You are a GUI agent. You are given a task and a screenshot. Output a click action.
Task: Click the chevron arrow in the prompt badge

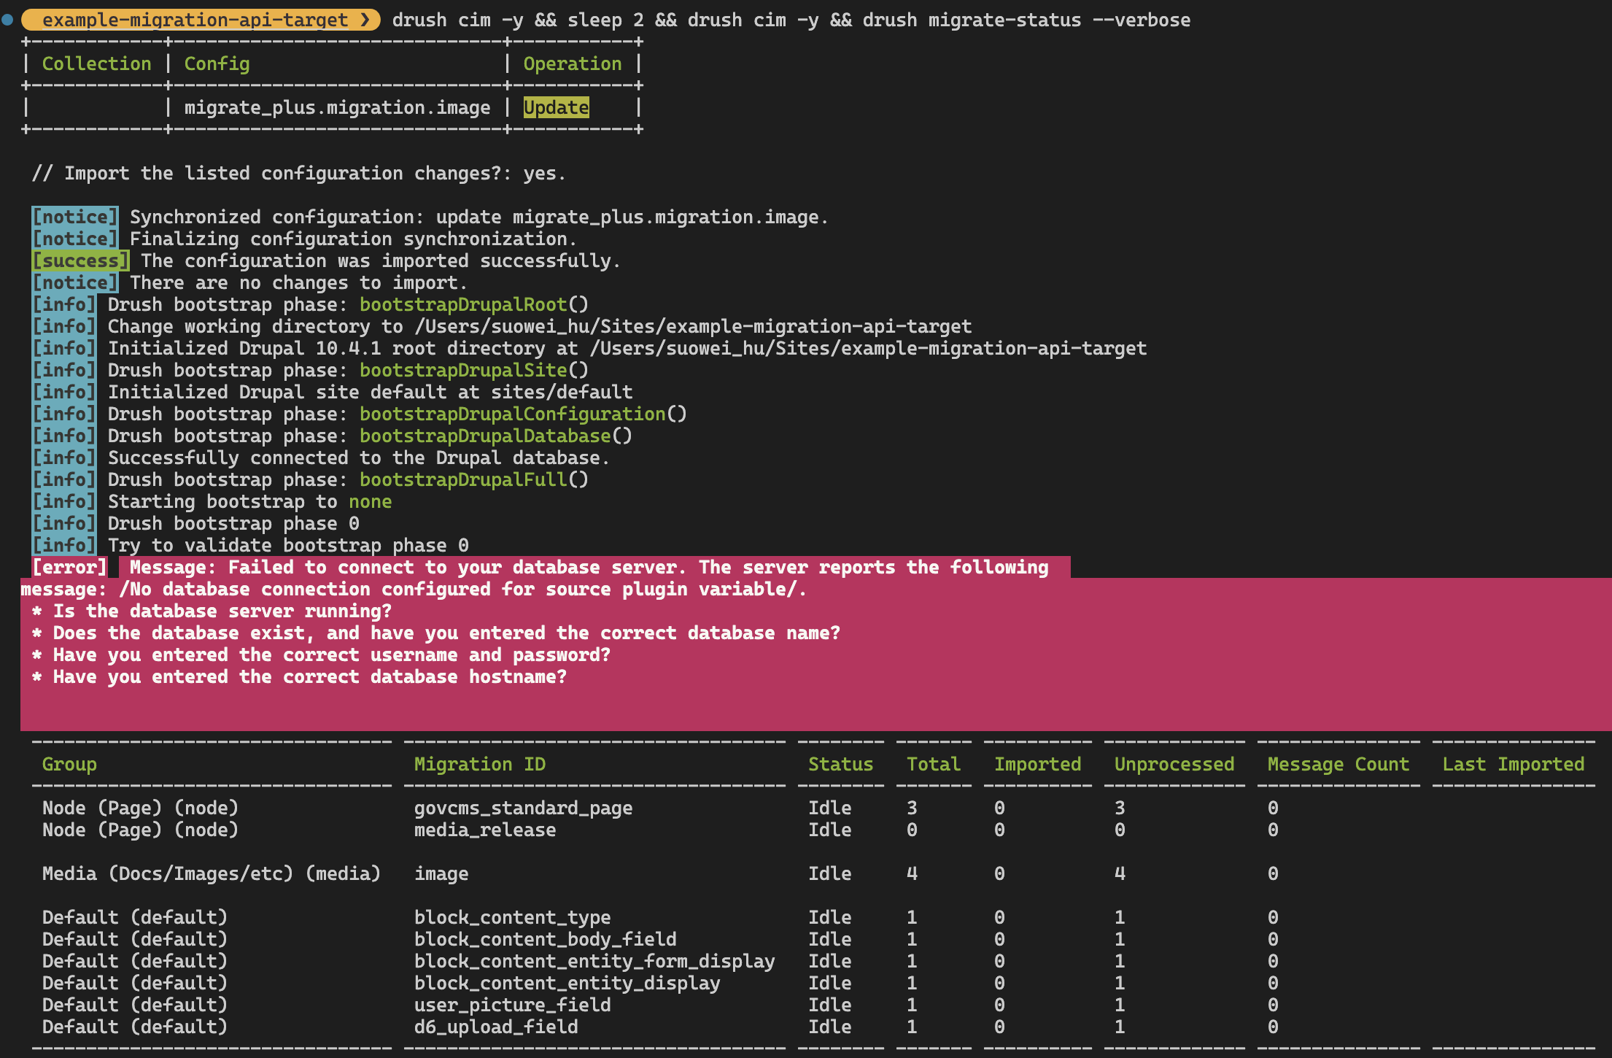pyautogui.click(x=365, y=20)
